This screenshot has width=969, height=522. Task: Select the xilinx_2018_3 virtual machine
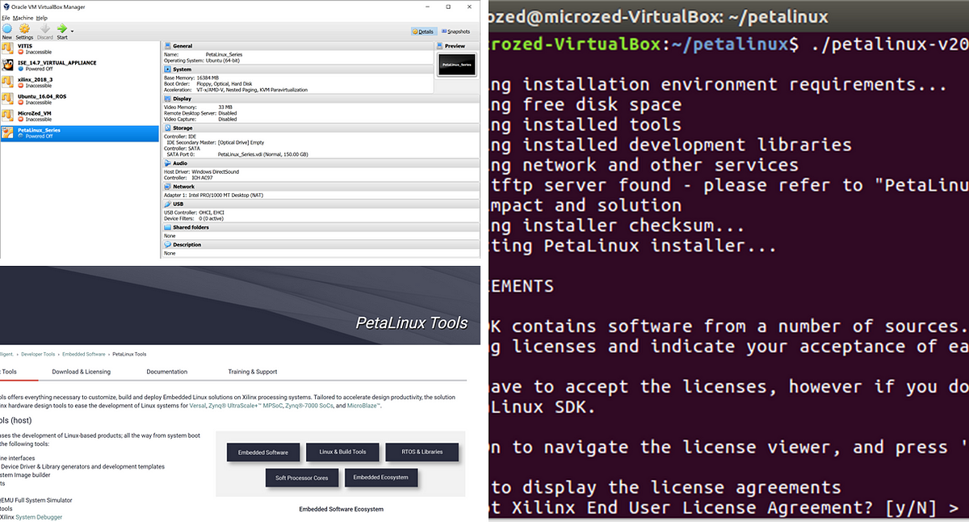[80, 82]
